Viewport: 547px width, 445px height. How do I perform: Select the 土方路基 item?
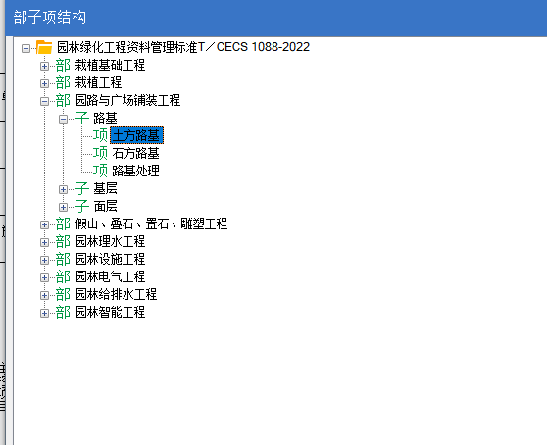[136, 135]
